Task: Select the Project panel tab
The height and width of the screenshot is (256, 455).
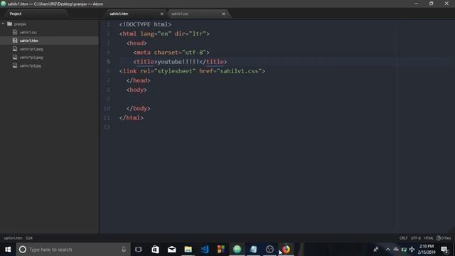Action: 16,14
